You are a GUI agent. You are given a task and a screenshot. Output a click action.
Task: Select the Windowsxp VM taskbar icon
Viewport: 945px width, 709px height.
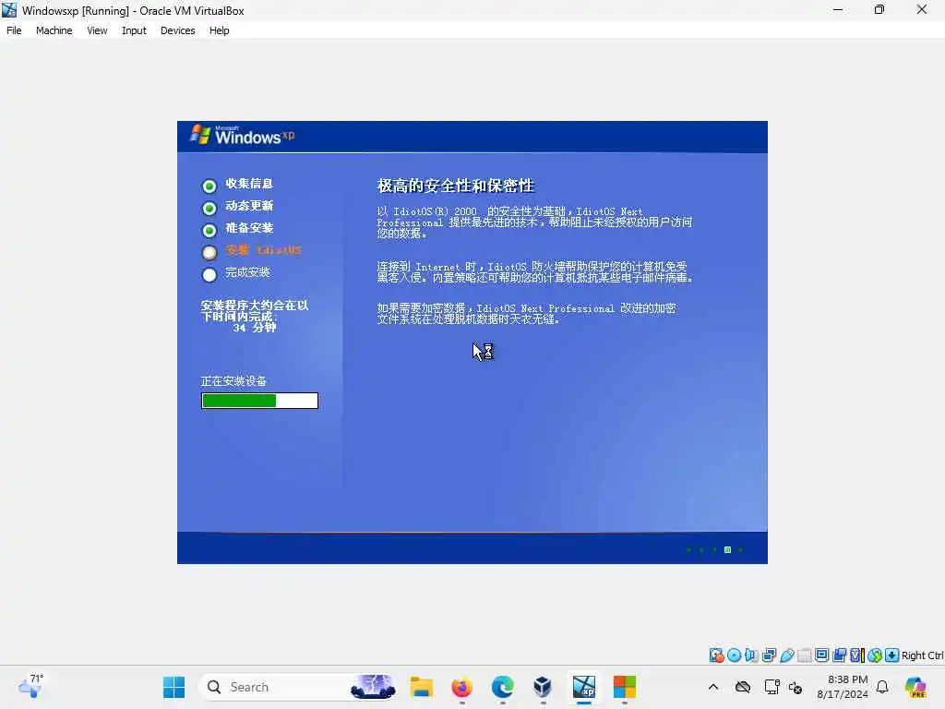pos(583,687)
